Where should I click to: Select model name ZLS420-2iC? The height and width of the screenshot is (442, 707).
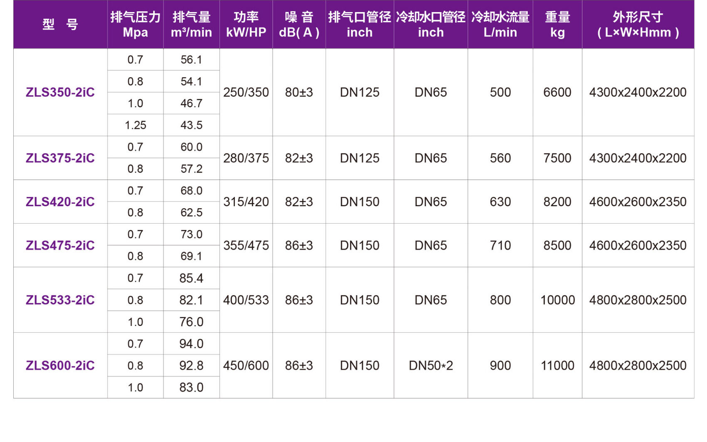click(x=60, y=202)
